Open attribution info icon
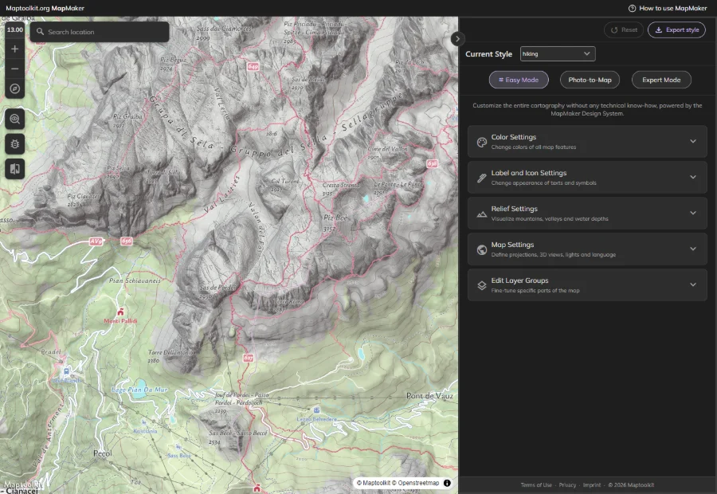This screenshot has width=717, height=494. point(447,483)
